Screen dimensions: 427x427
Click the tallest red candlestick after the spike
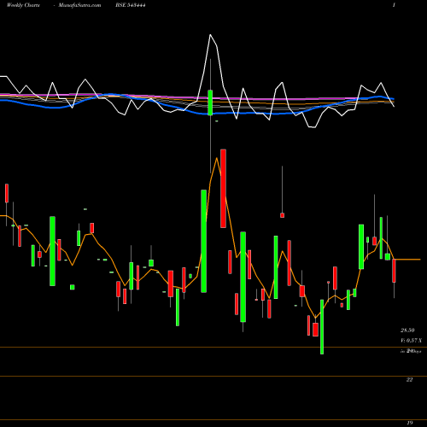pyautogui.click(x=223, y=189)
